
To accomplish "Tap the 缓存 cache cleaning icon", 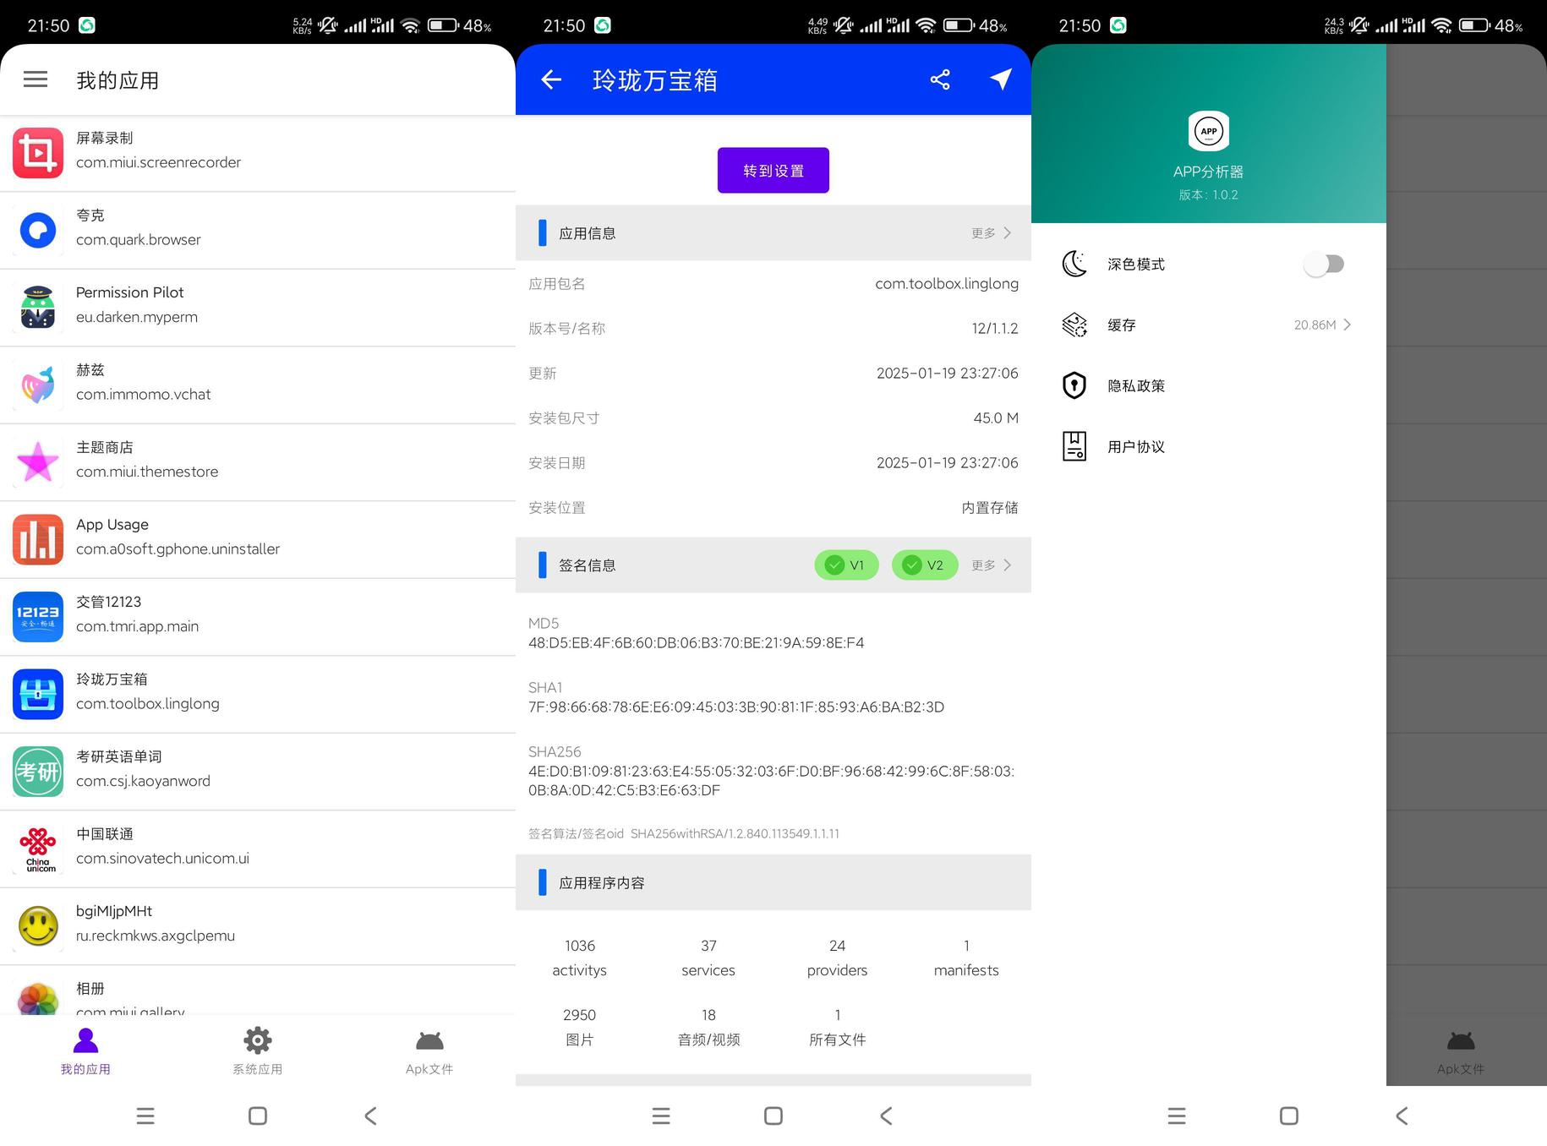I will click(x=1074, y=325).
